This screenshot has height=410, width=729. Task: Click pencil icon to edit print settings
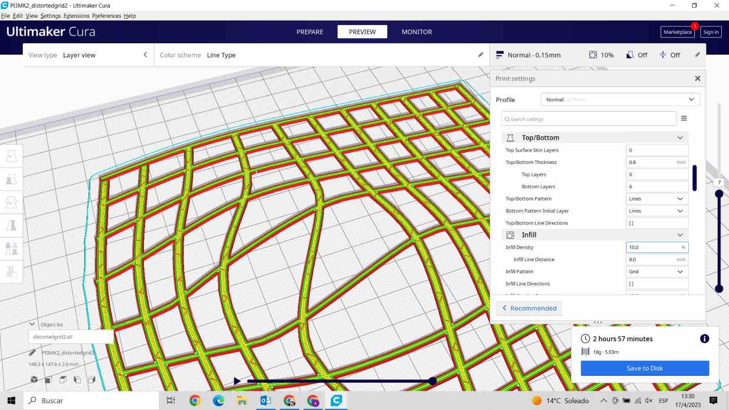[697, 55]
